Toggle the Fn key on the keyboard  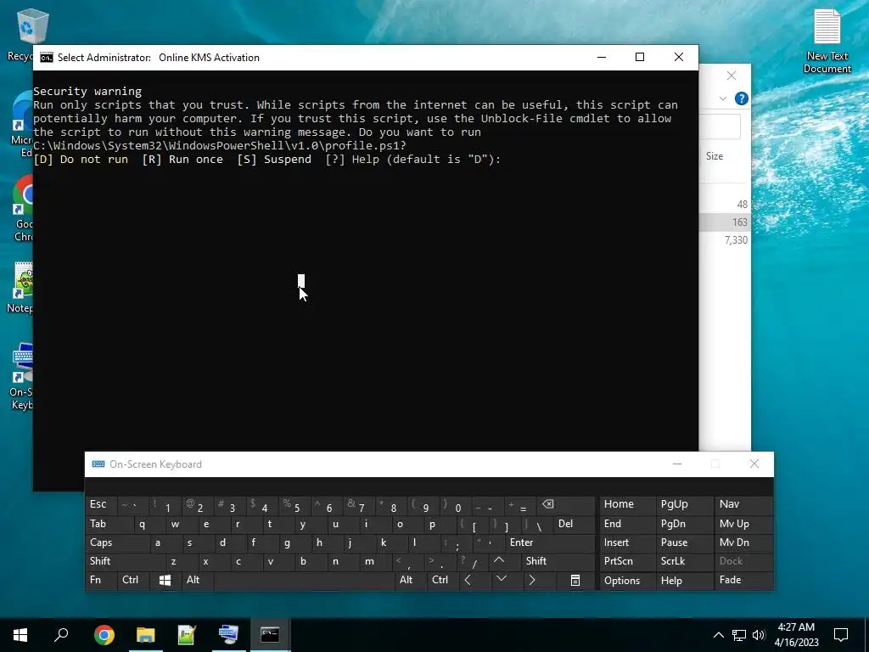(x=102, y=581)
